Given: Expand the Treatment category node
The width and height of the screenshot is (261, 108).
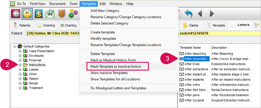Looking at the screenshot, I should pos(20,88).
